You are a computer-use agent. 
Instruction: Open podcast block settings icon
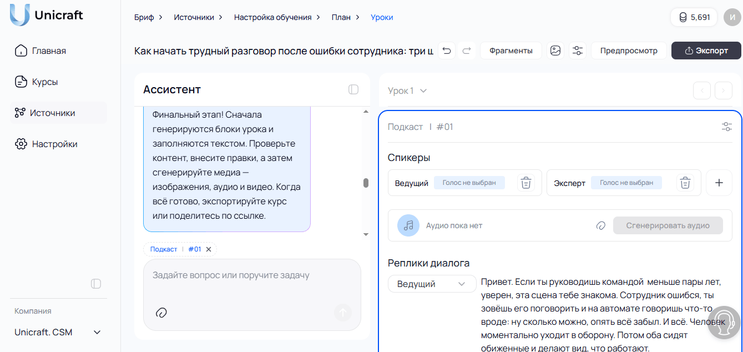pyautogui.click(x=726, y=127)
